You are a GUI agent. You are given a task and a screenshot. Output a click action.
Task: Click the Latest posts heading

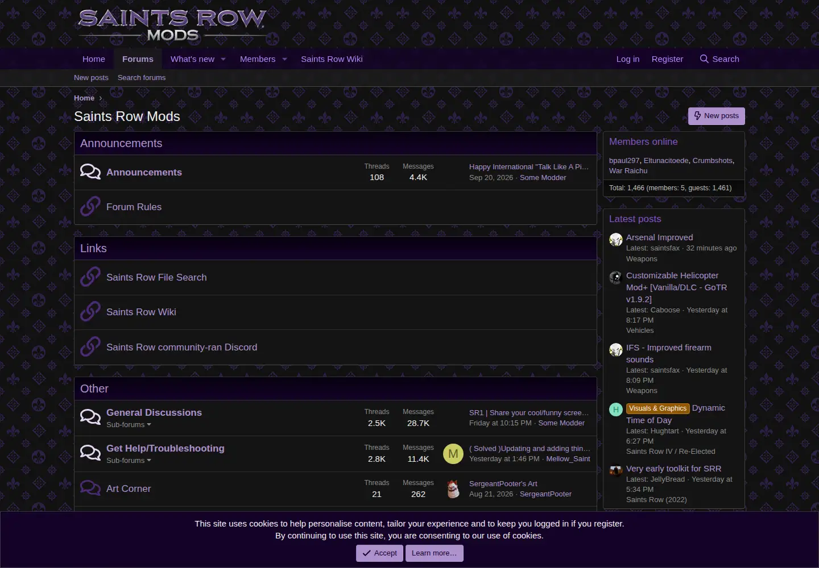coord(635,219)
